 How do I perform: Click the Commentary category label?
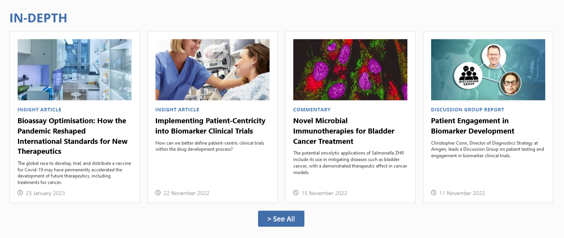(x=312, y=110)
